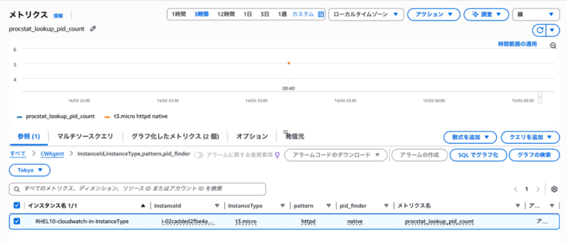Open table settings gear icon
567x243 pixels.
point(554,189)
